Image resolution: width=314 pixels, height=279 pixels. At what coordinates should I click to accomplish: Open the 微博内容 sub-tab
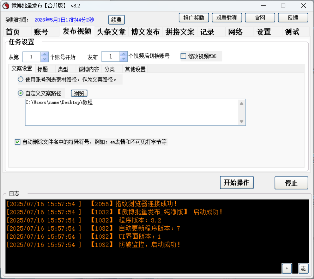tap(89, 69)
